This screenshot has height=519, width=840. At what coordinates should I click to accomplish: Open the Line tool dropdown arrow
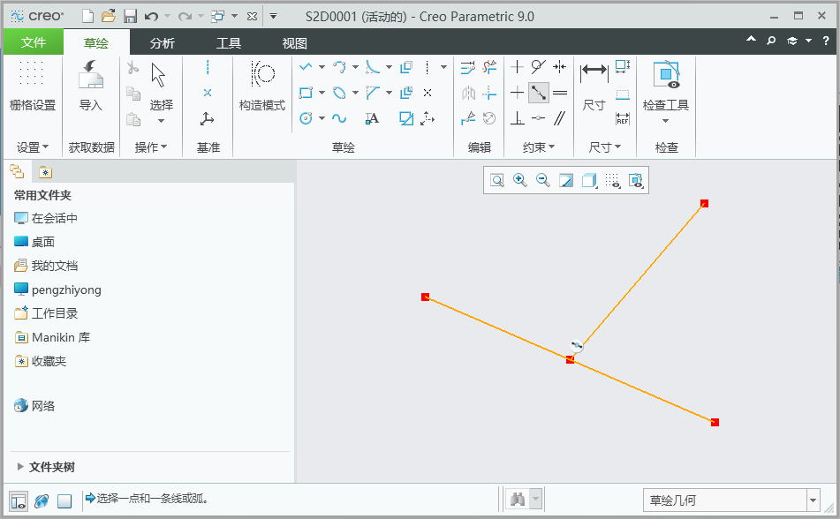click(322, 67)
